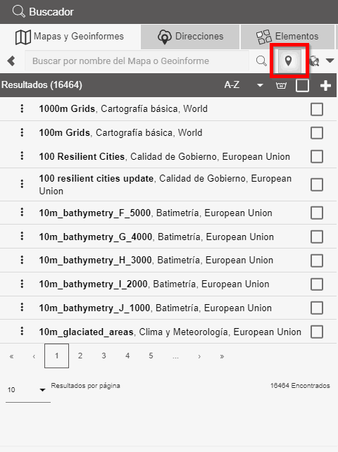This screenshot has height=452, width=338.
Task: Click the magnifier search icon in search field
Action: coord(261,61)
